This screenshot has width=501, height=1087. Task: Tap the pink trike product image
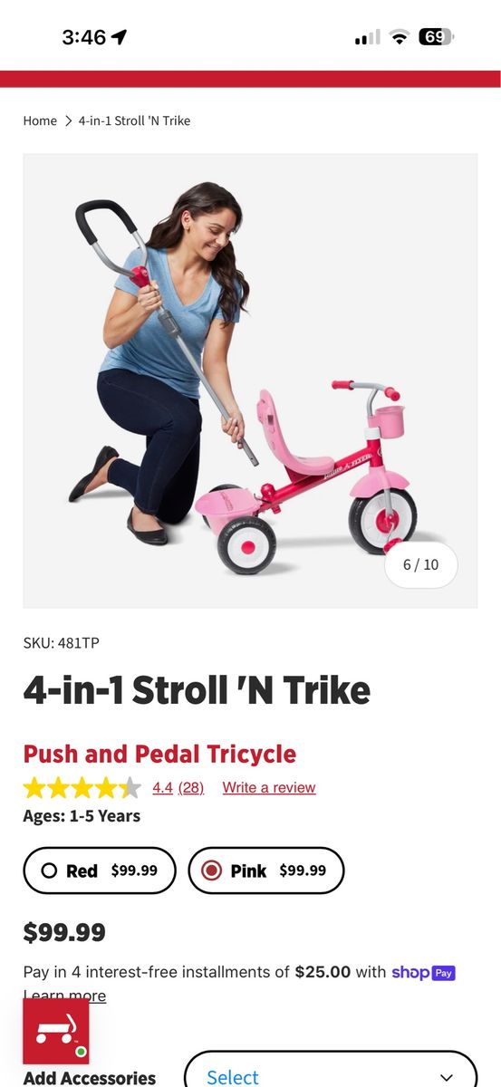250,380
